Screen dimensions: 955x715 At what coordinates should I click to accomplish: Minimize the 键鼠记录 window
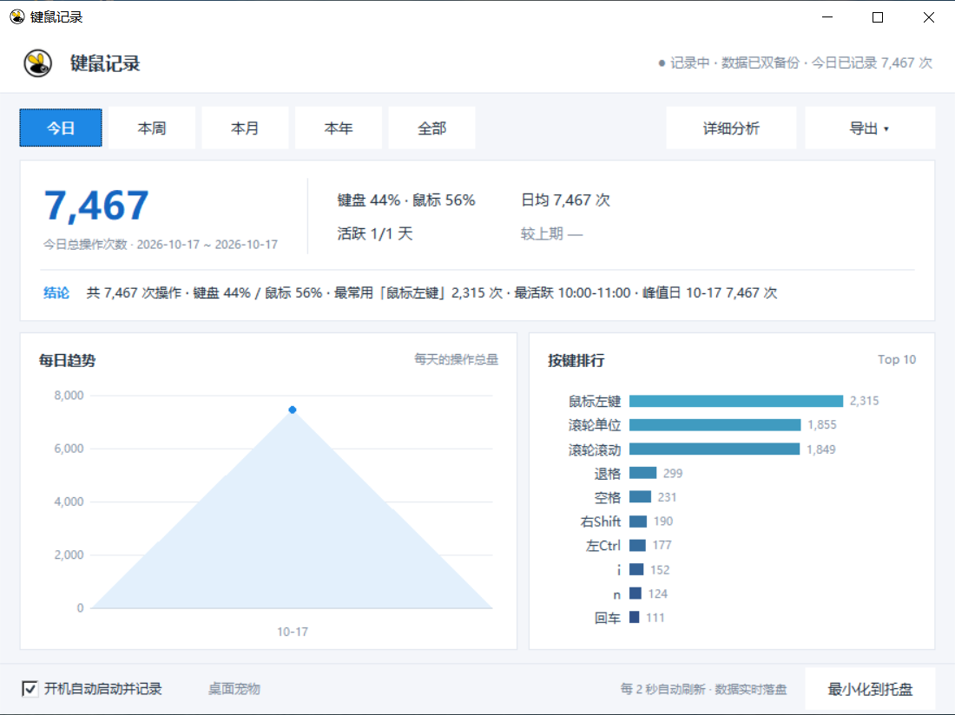pyautogui.click(x=827, y=17)
